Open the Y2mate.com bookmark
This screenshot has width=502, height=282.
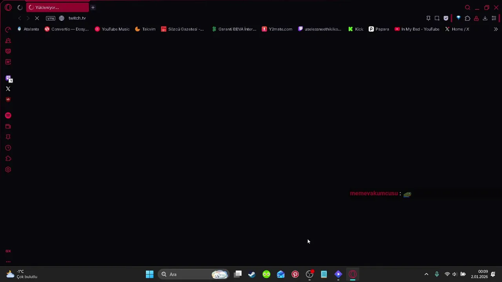277,29
